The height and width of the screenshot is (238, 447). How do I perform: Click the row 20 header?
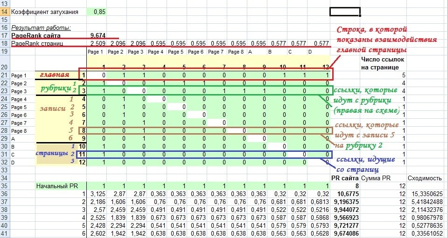5,63
